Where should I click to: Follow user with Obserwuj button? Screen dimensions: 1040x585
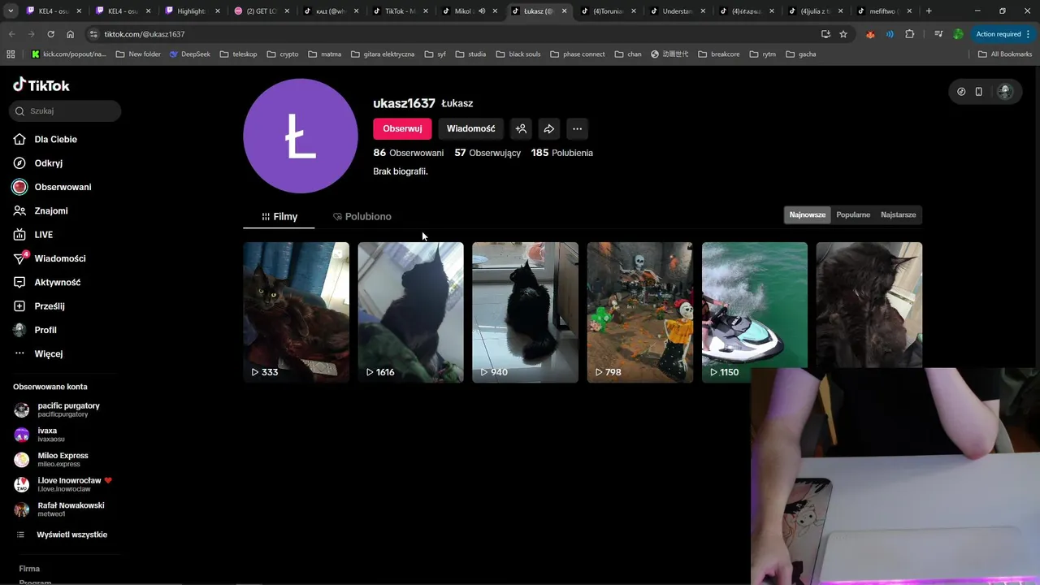click(402, 128)
